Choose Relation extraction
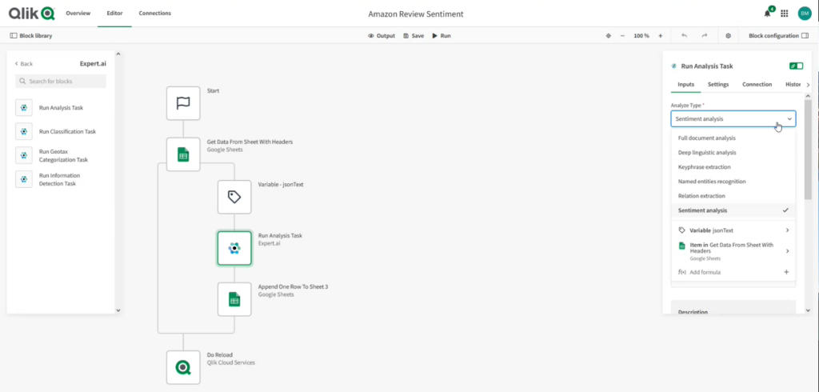The height and width of the screenshot is (392, 819). click(733, 196)
